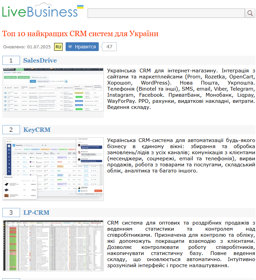Image resolution: width=256 pixels, height=280 pixels.
Task: Click the LP-CRM description paragraph
Action: click(x=181, y=244)
